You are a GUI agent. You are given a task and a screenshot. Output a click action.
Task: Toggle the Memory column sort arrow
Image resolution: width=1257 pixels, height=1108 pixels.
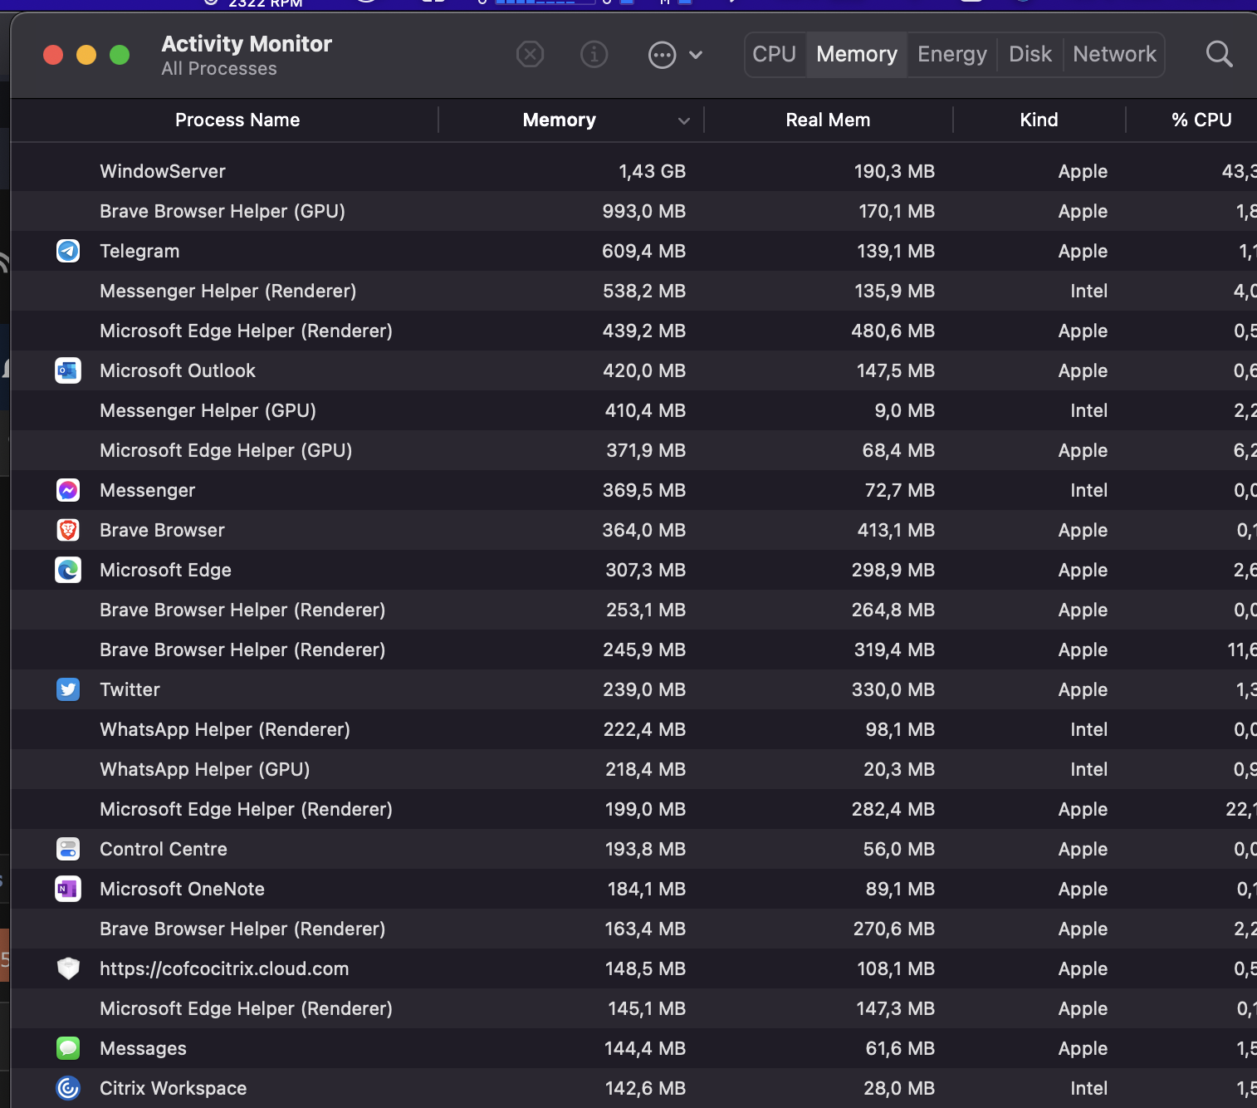click(x=684, y=120)
